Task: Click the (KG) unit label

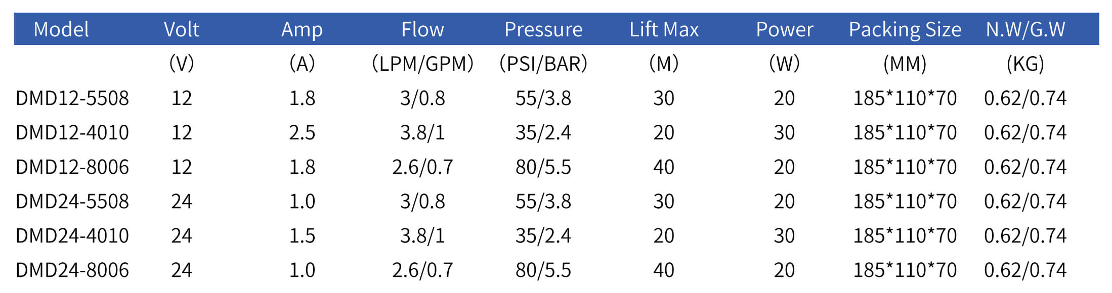Action: pos(1025,64)
